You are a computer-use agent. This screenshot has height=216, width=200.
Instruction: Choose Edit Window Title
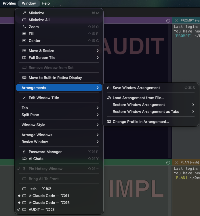click(59, 98)
